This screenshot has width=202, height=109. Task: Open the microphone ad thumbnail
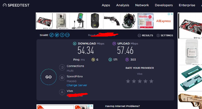[78, 21]
